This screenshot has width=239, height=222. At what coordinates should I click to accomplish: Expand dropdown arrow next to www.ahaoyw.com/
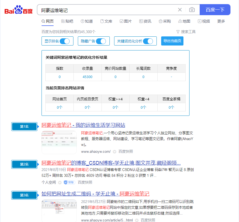[x=114, y=152]
